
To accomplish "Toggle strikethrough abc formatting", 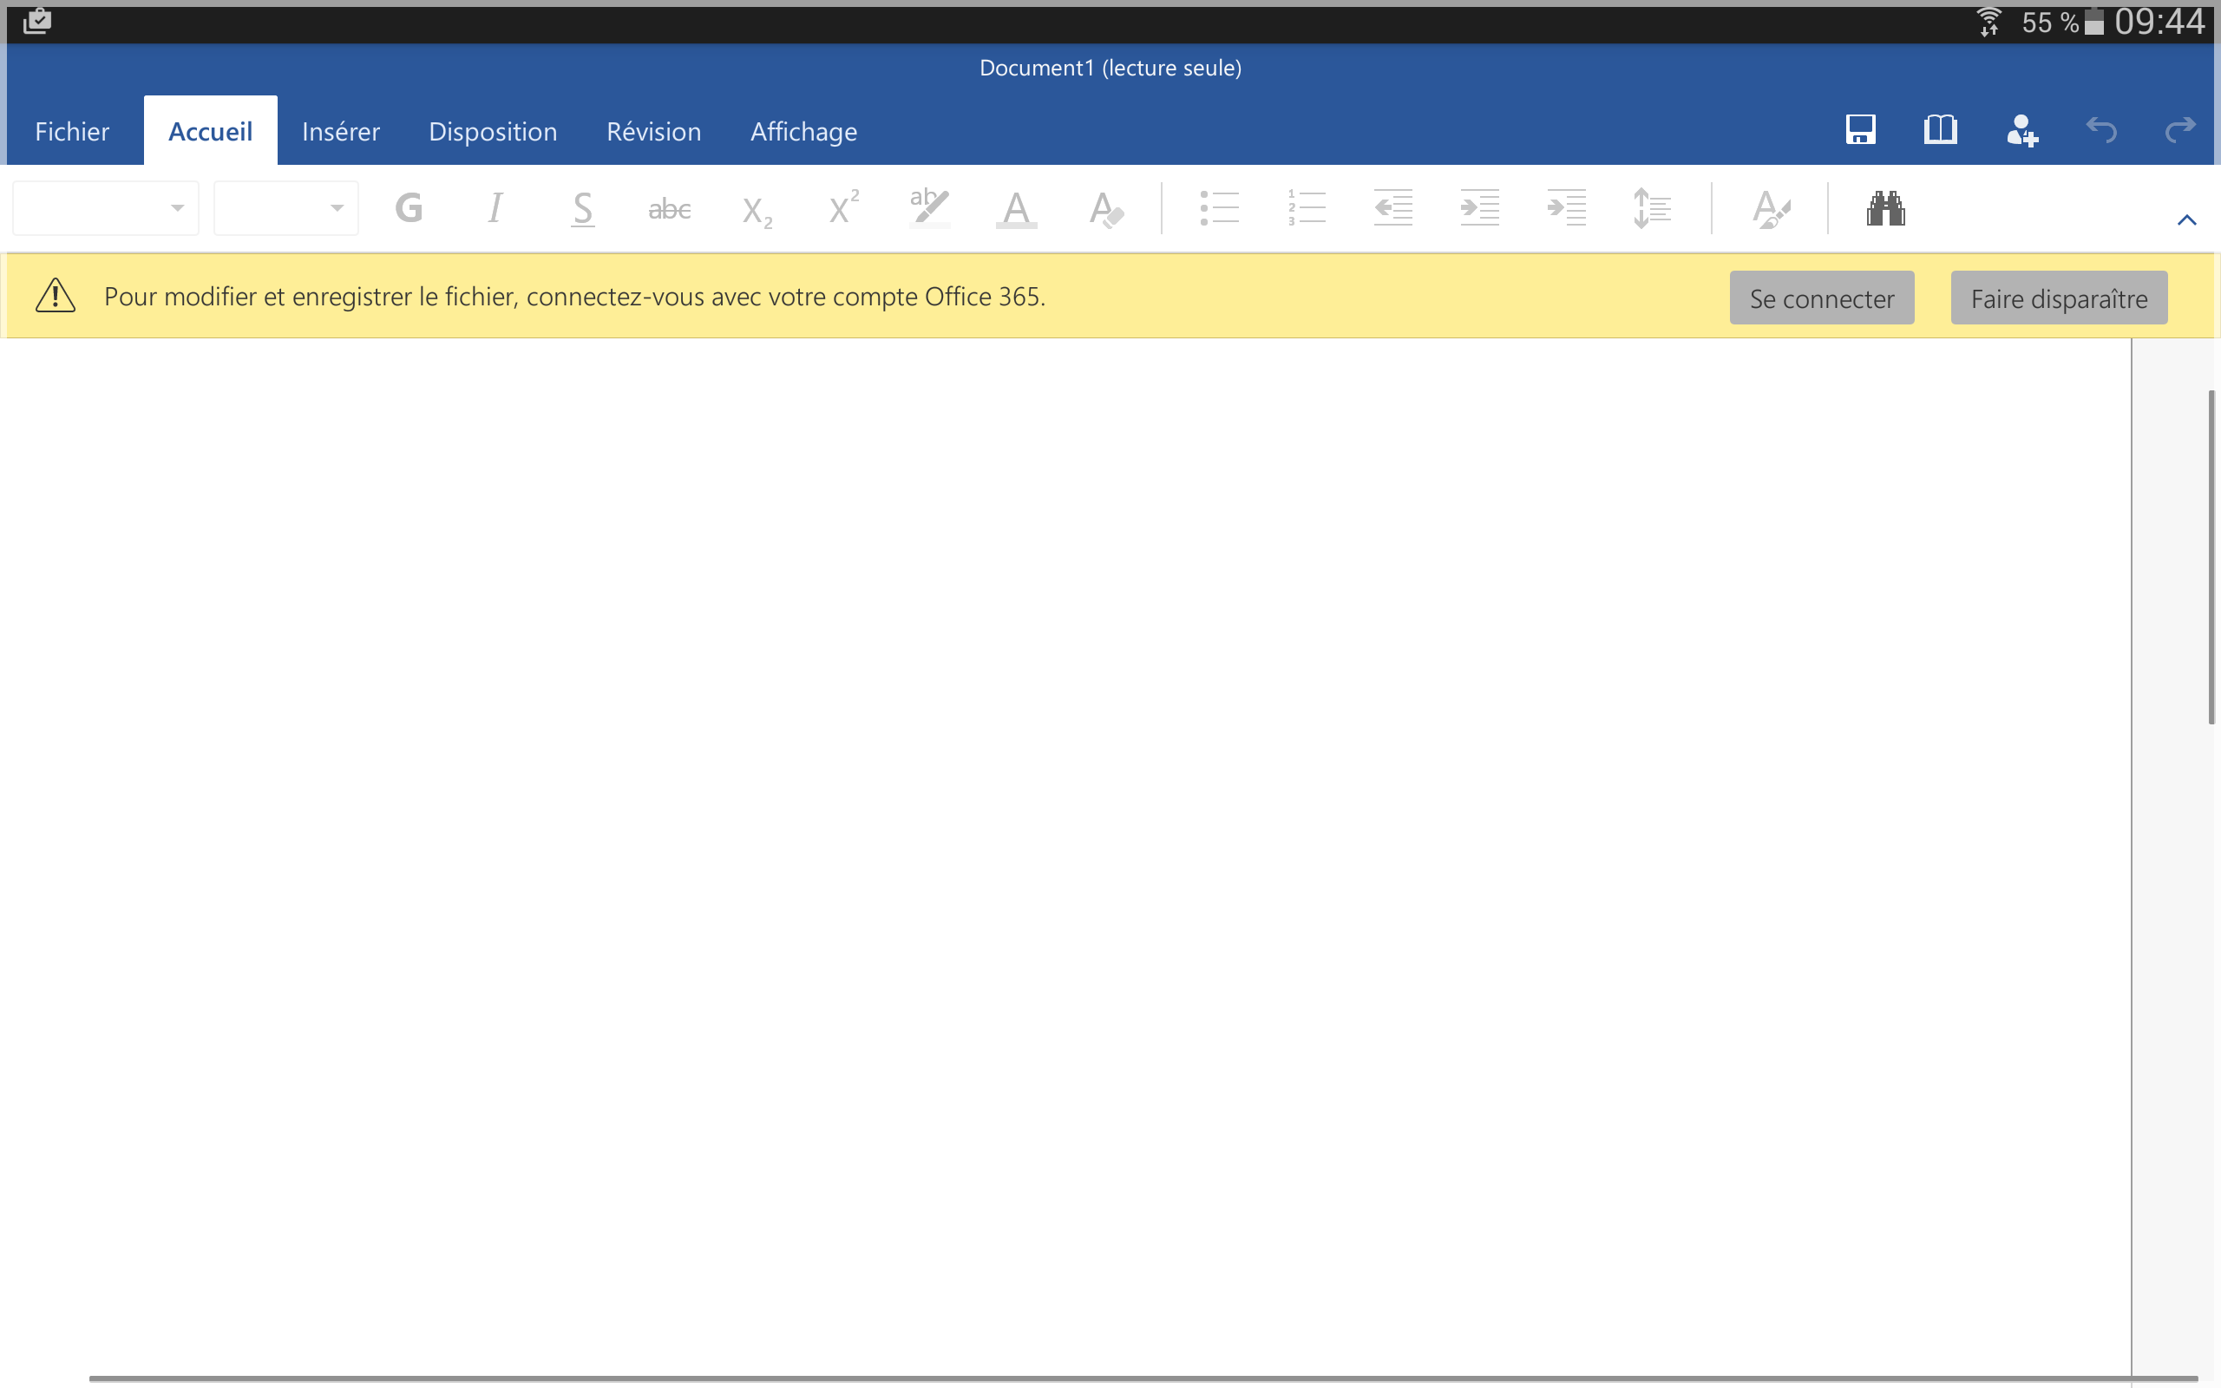I will (x=669, y=209).
